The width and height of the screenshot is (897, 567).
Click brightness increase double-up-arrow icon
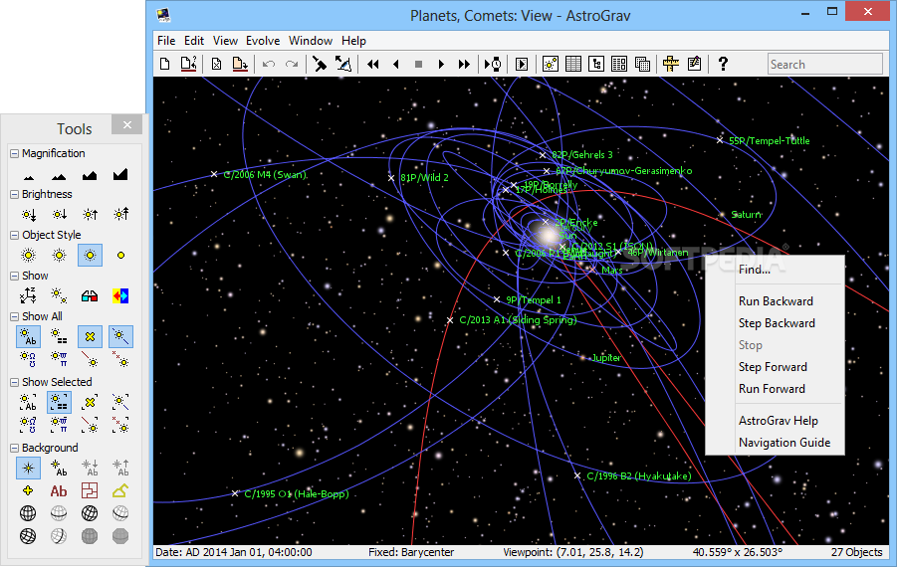pos(120,214)
